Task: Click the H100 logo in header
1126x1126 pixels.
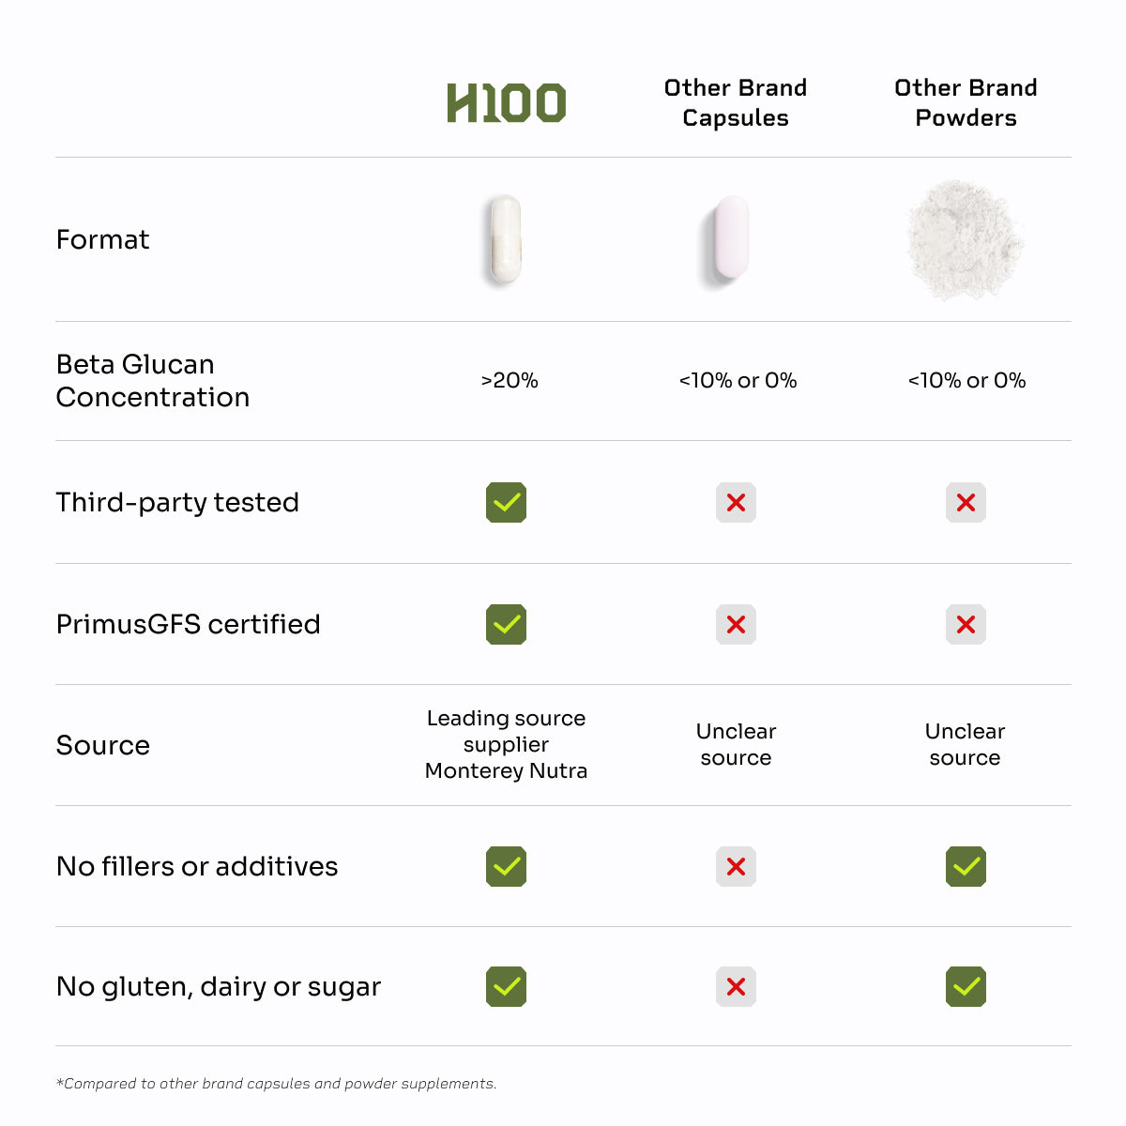Action: (x=506, y=103)
